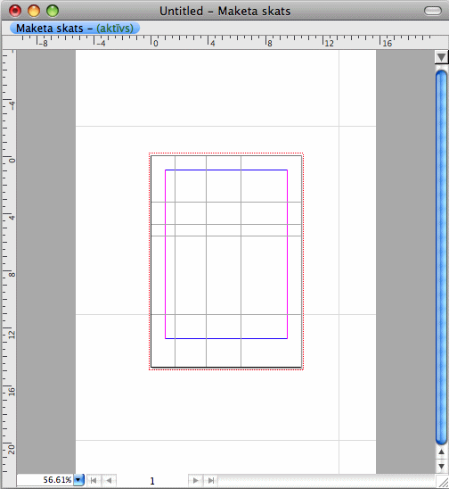Jump to the last page arrow

click(211, 480)
